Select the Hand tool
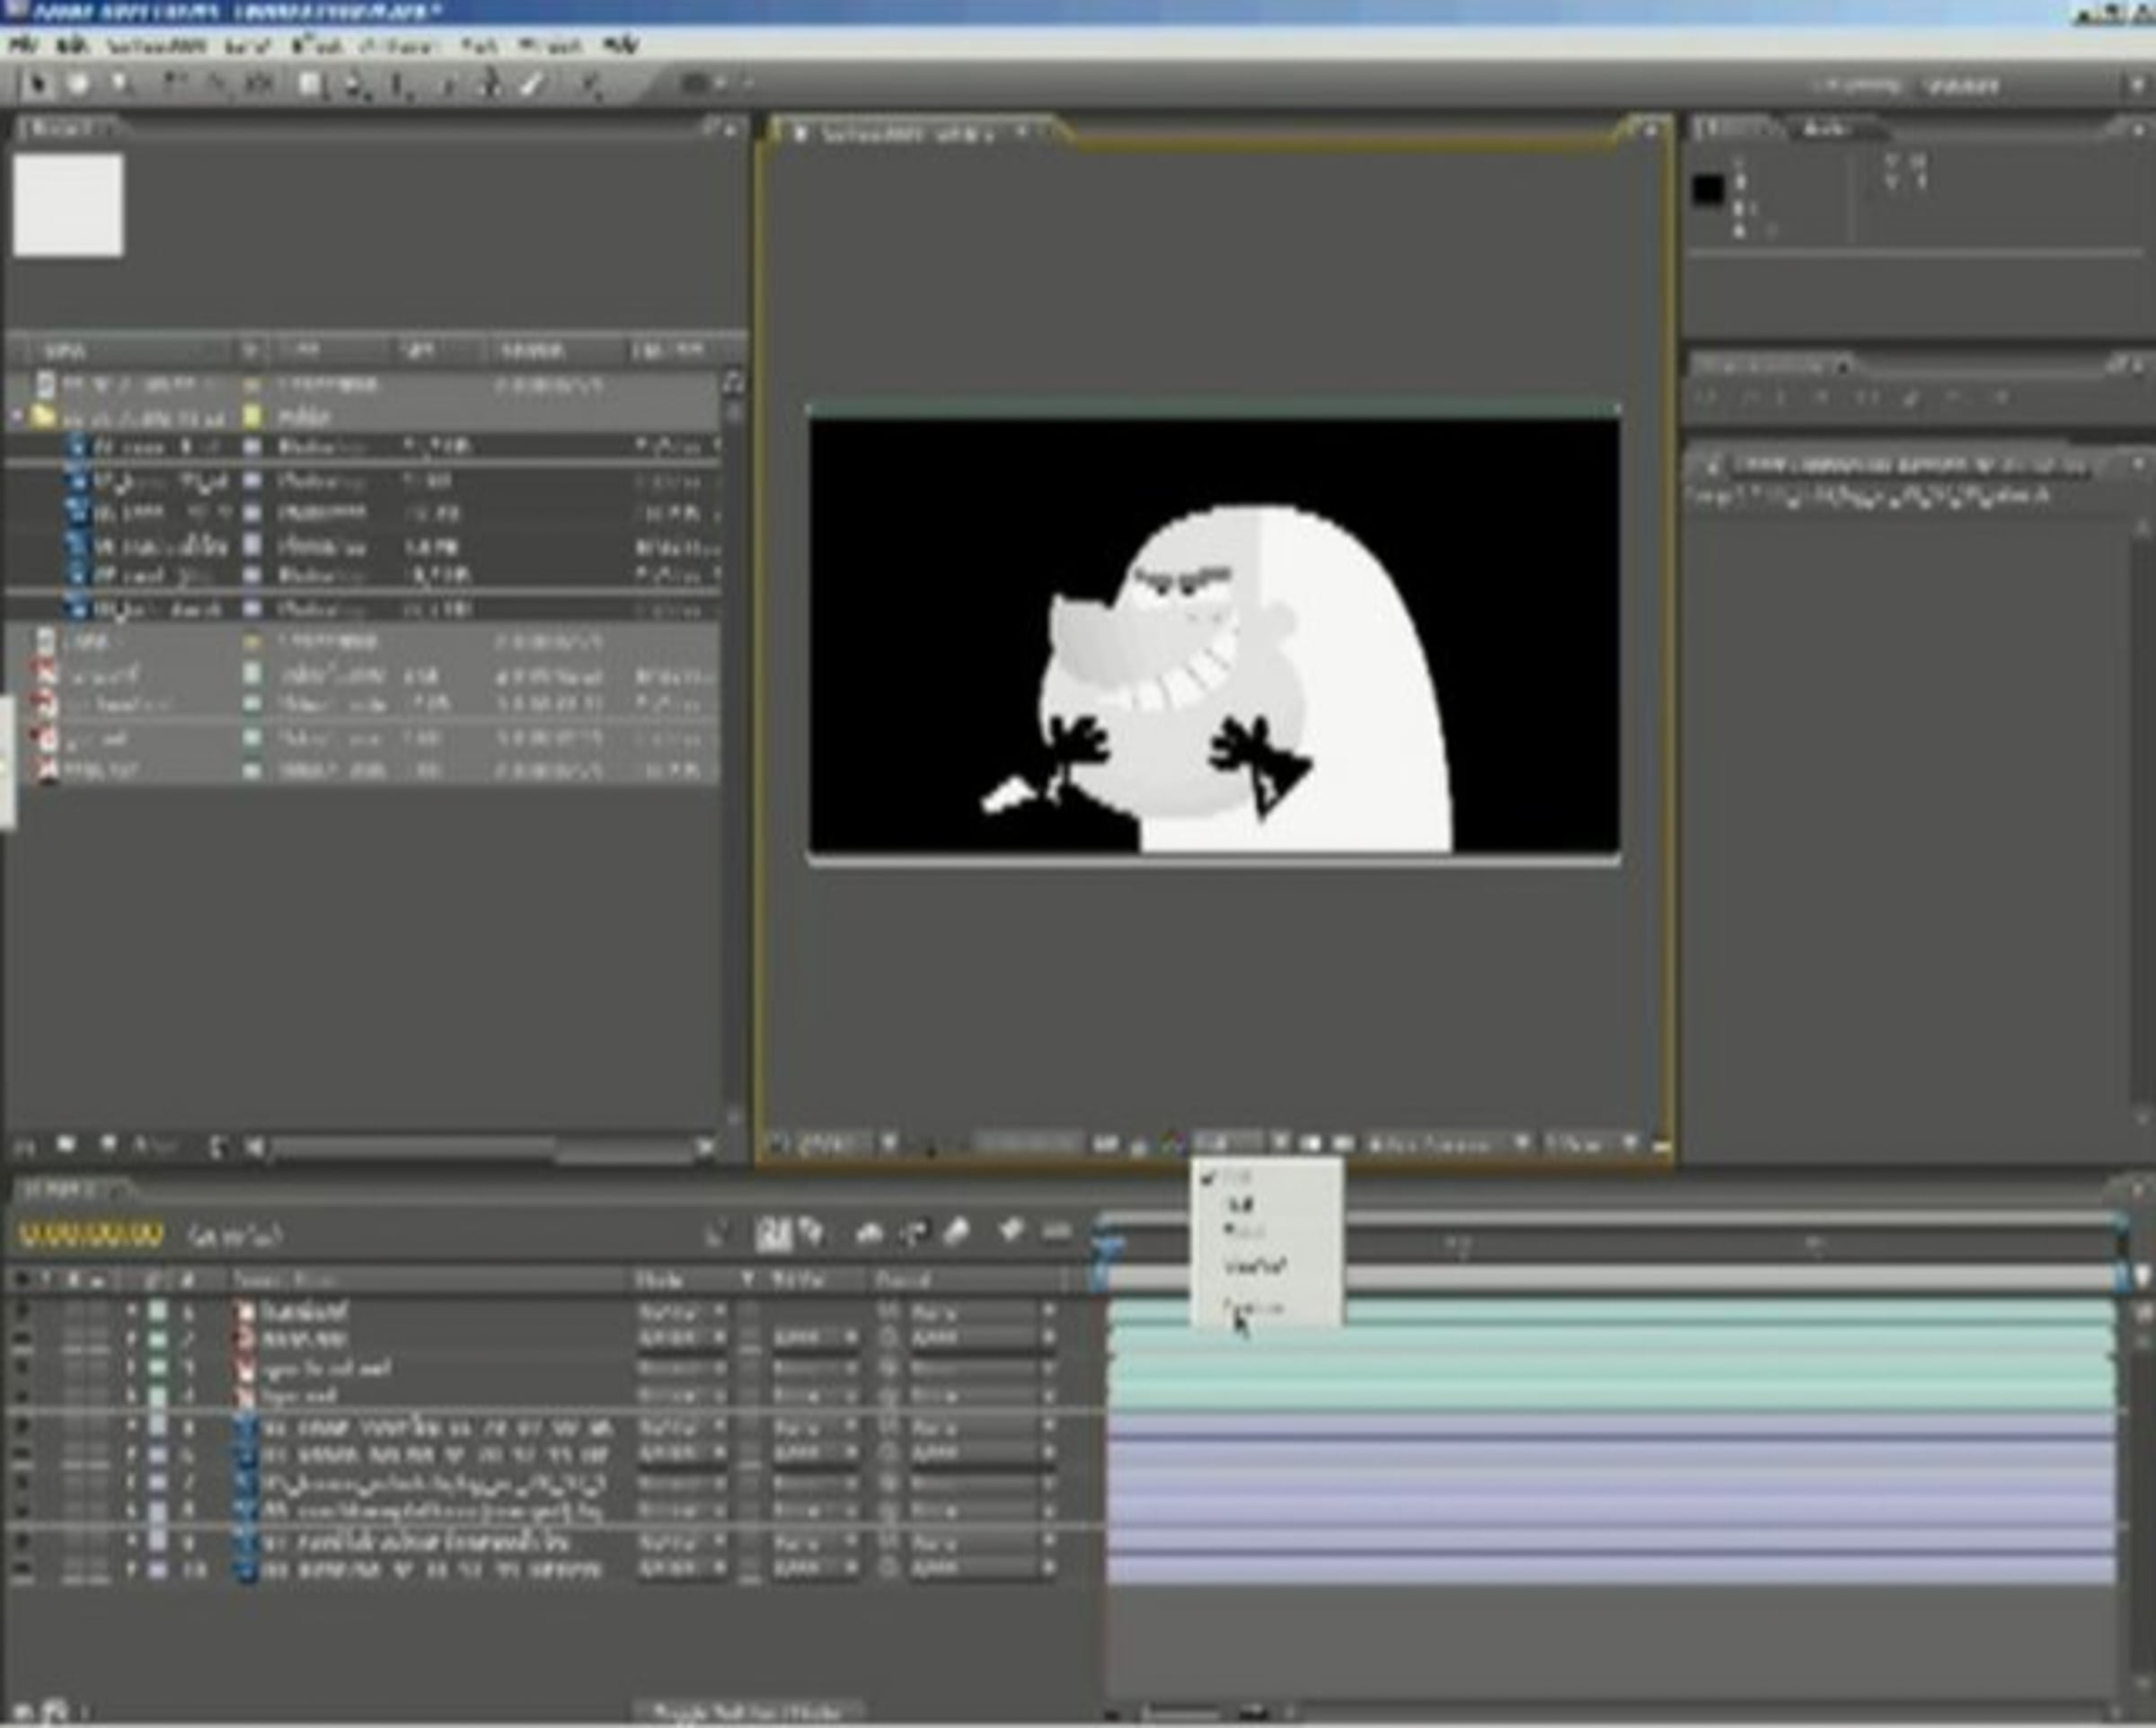2156x1728 pixels. [77, 85]
